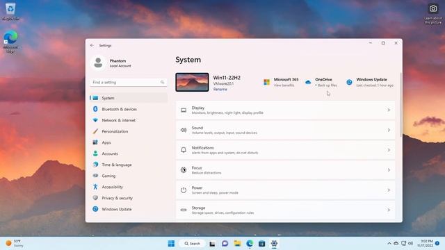This screenshot has width=445, height=250.
Task: Click the search magnifier in Find a setting
Action: coord(162,82)
